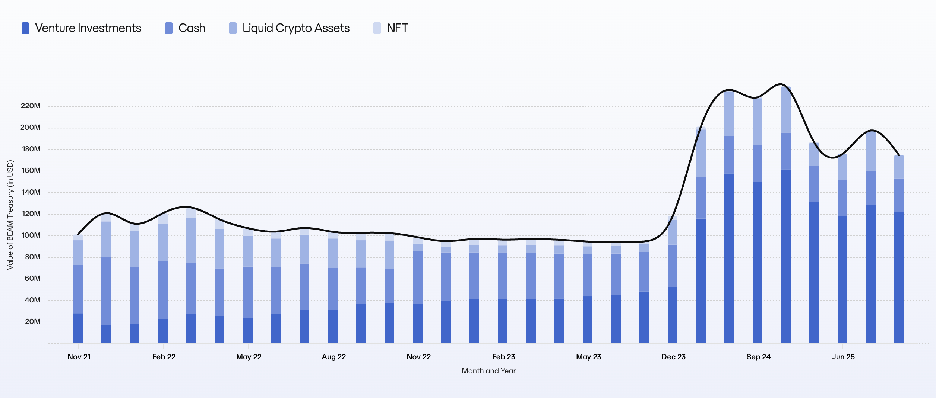Click the 'Month and Year' axis title
Image resolution: width=936 pixels, height=398 pixels.
[x=488, y=371]
